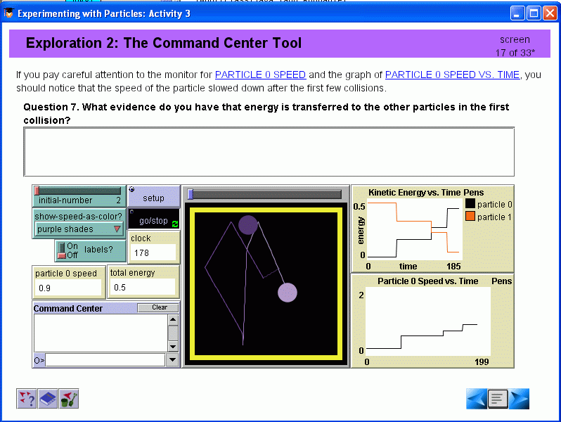The image size is (561, 422).
Task: Click the help icon with question mark
Action: click(26, 399)
